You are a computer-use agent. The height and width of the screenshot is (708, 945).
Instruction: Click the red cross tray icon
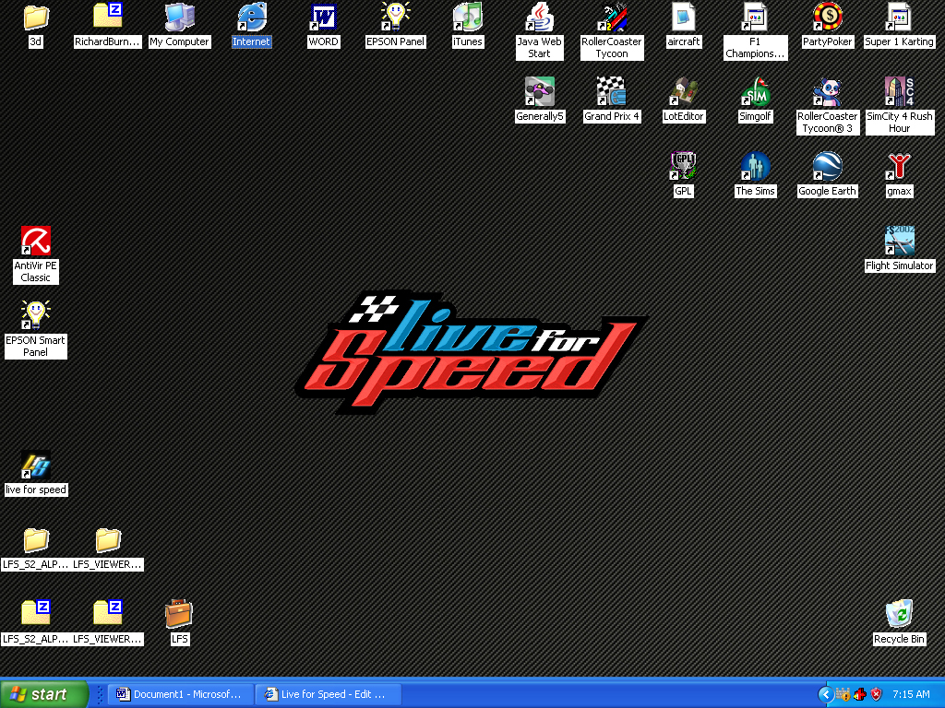860,695
